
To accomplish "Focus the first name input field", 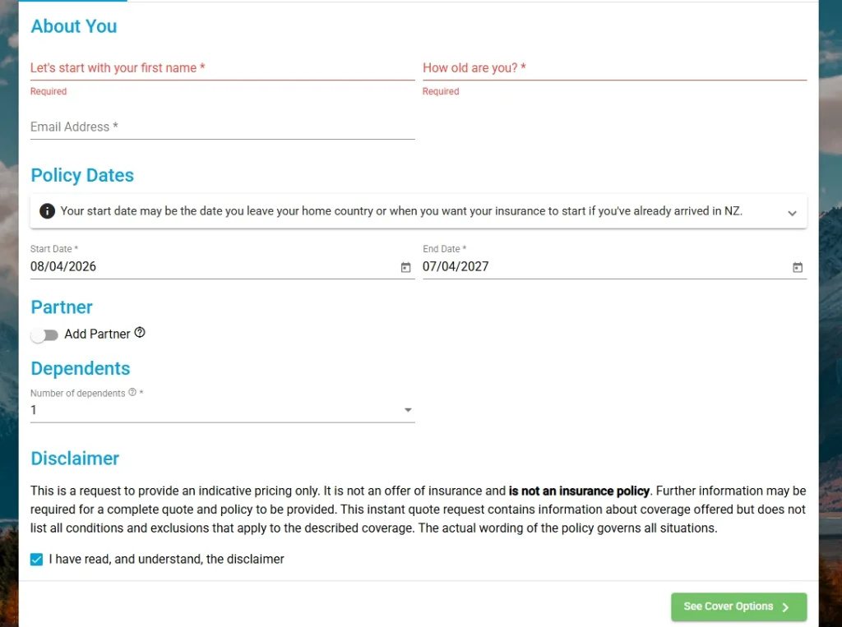I will (x=222, y=68).
